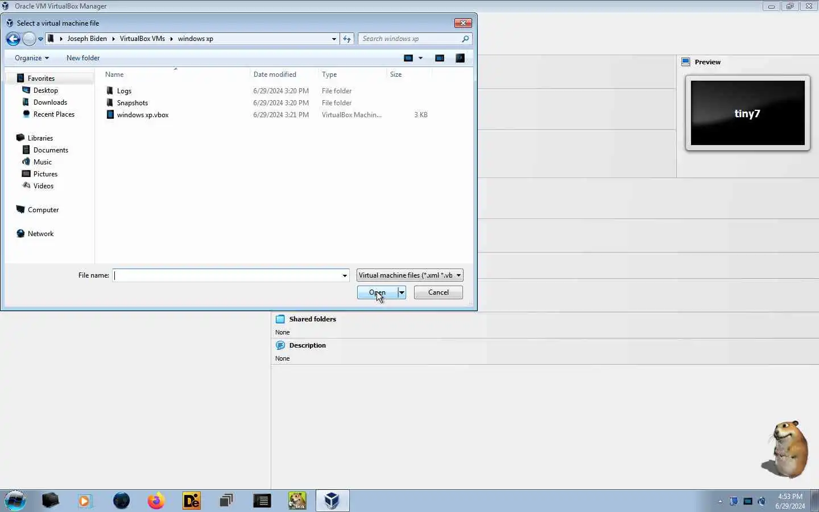Create a New folder
Image resolution: width=819 pixels, height=512 pixels.
coord(83,58)
